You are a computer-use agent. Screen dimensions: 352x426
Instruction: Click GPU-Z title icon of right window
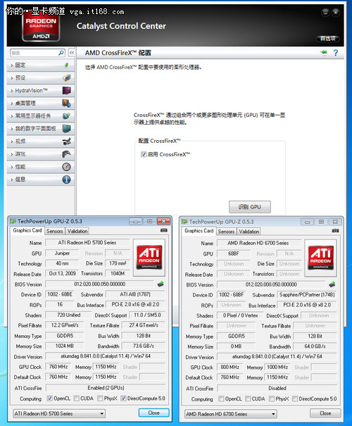pos(184,222)
